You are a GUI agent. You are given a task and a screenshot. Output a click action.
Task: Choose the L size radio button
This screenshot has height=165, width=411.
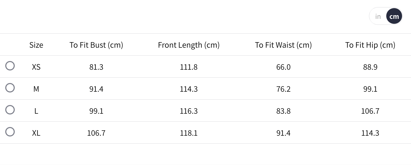[10, 110]
